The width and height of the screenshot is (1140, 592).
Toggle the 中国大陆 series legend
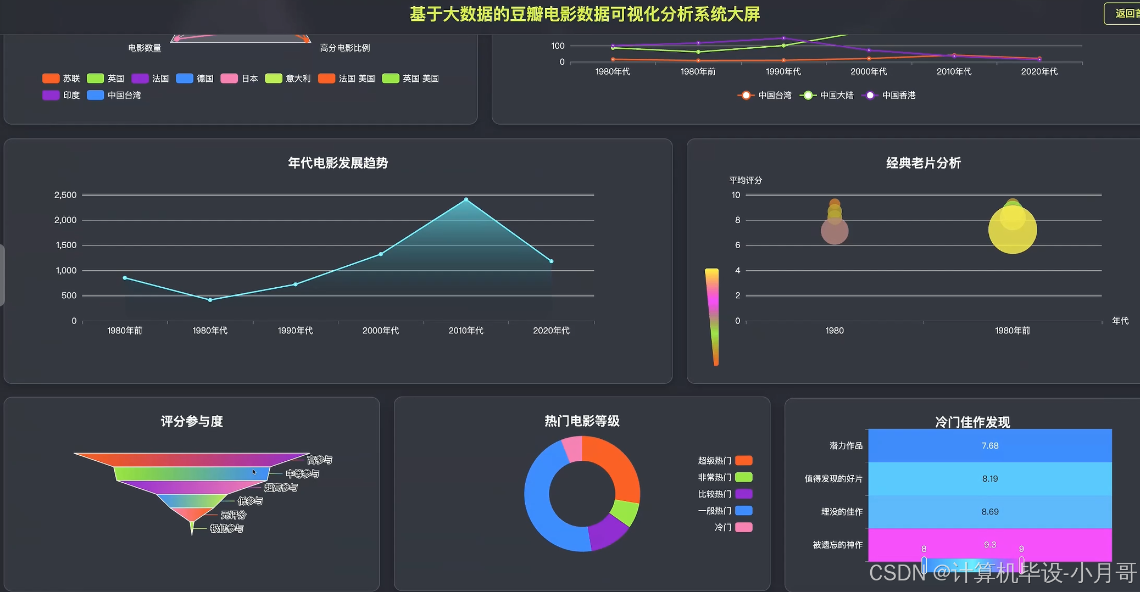(x=827, y=95)
